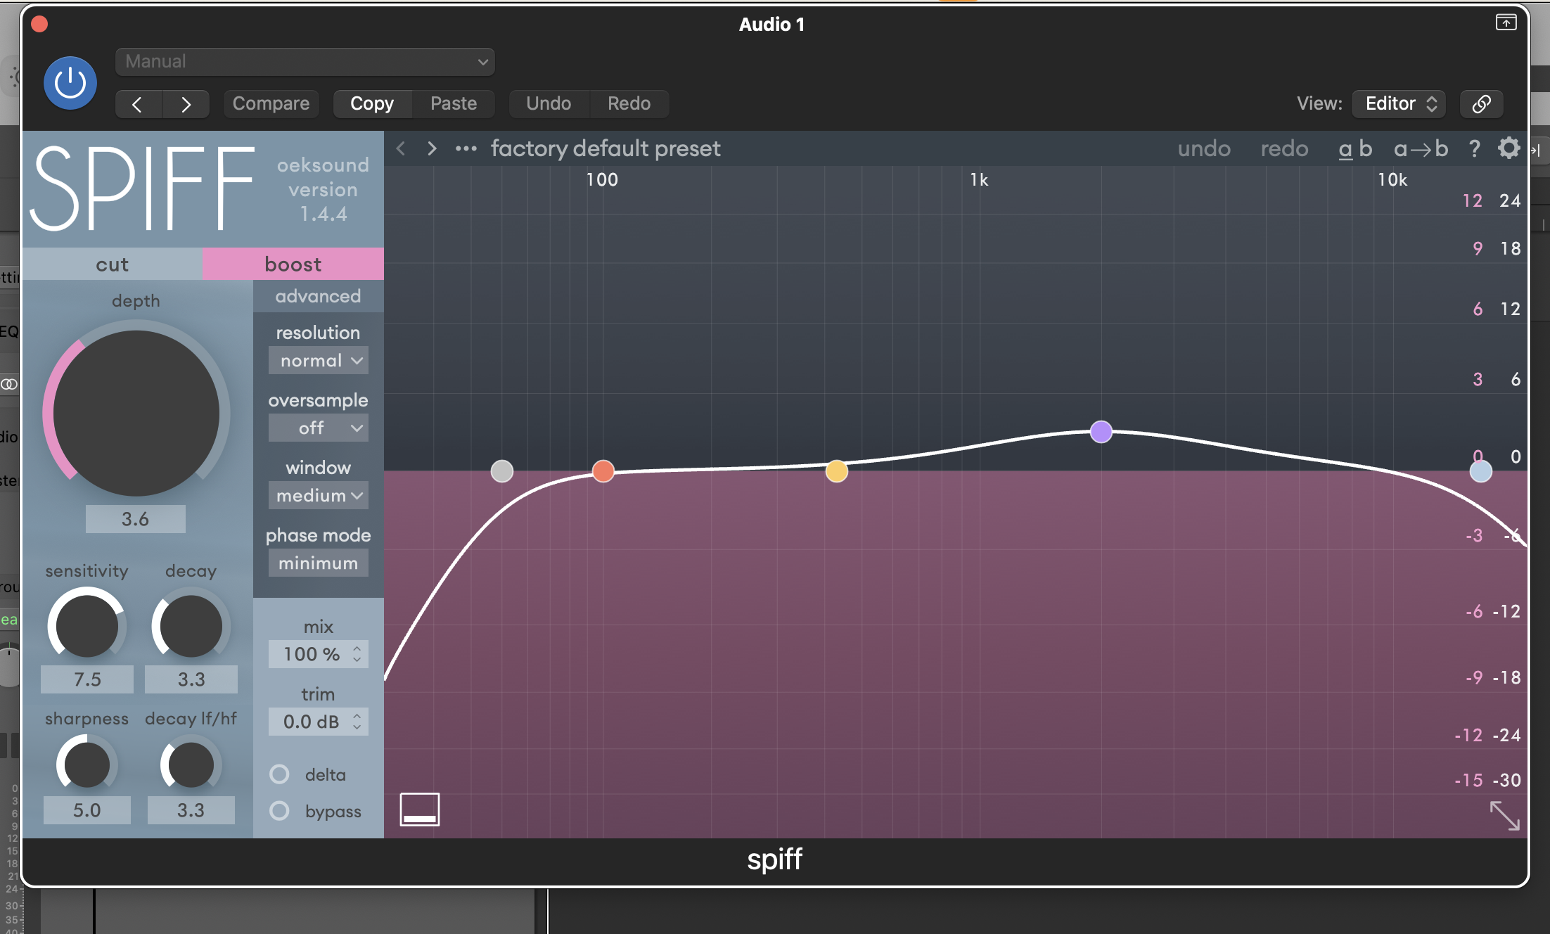
Task: Open the resolution normal dropdown
Action: pyautogui.click(x=319, y=361)
